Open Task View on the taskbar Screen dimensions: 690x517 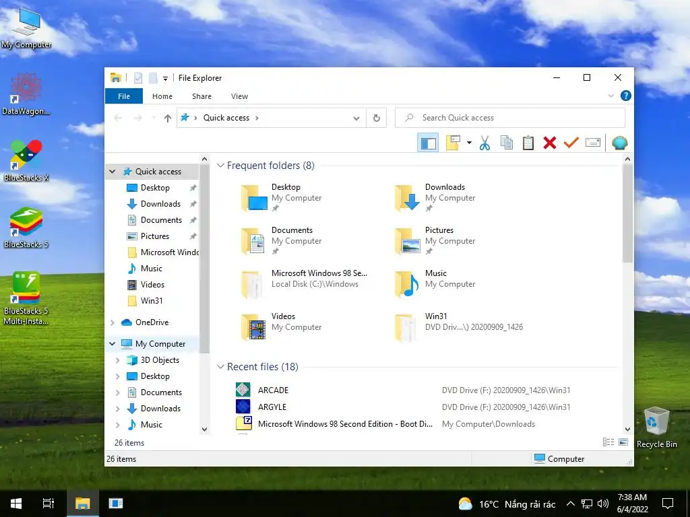click(49, 504)
